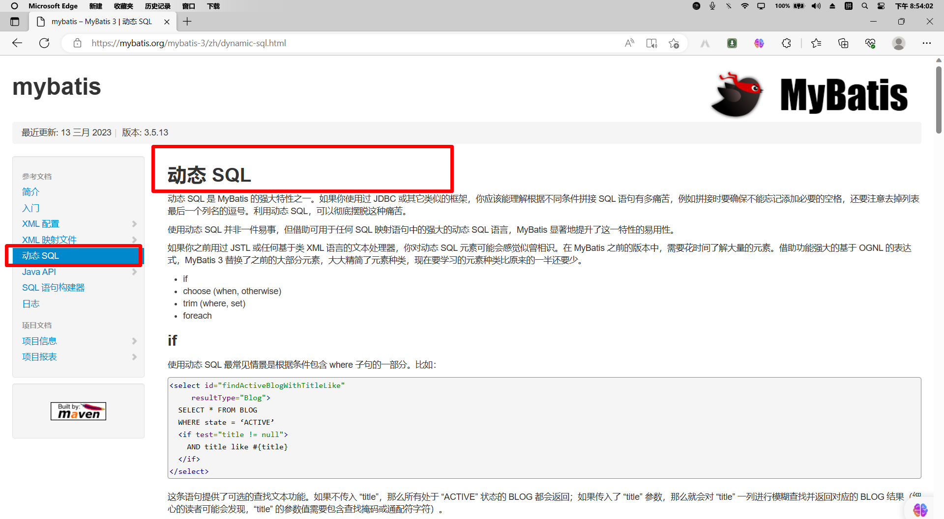Open Spotlight search in menu bar
944x519 pixels.
[865, 6]
